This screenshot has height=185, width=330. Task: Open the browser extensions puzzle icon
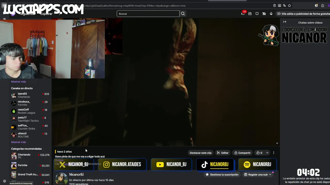point(323,5)
